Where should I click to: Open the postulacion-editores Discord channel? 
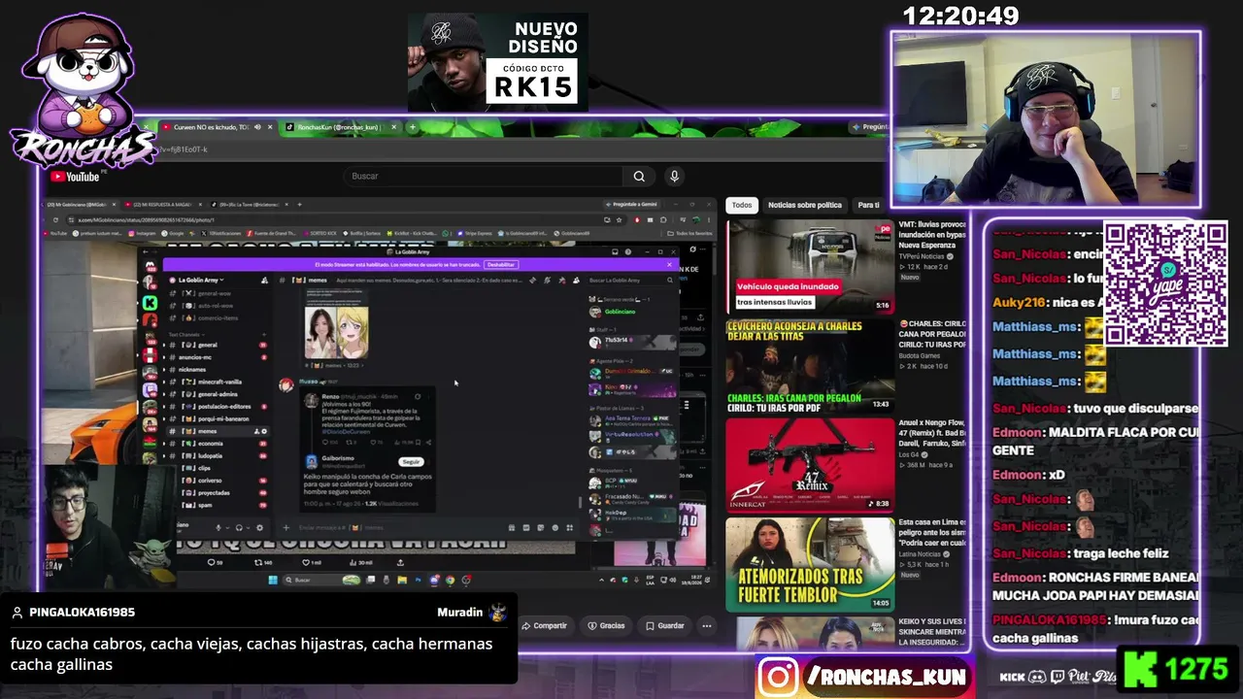pyautogui.click(x=216, y=407)
